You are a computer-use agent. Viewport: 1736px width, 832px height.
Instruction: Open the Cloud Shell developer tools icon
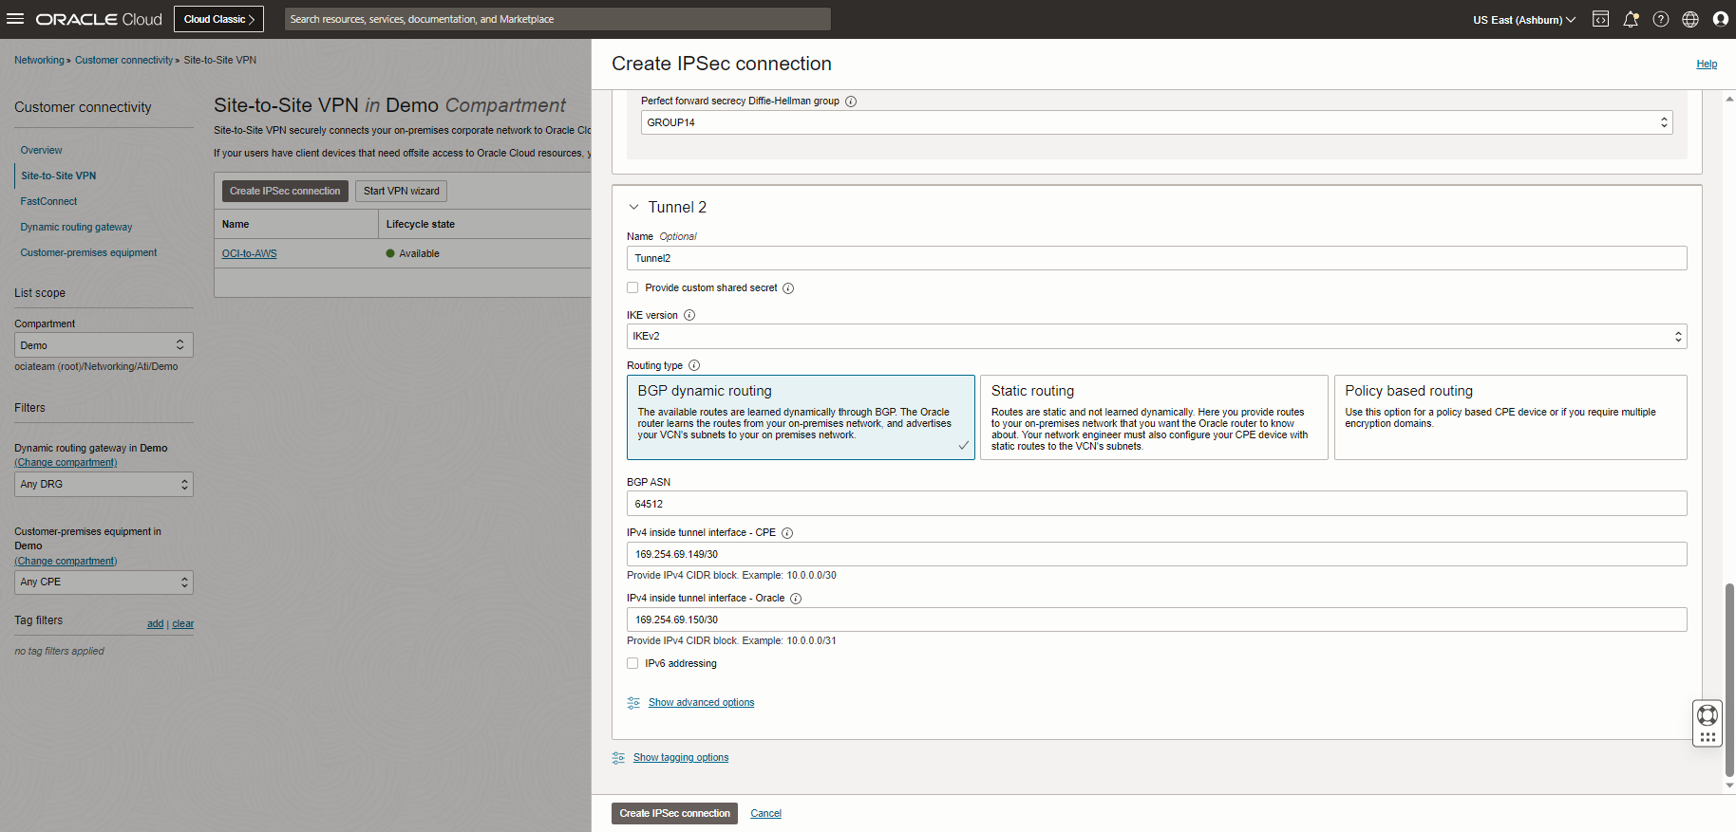tap(1600, 19)
